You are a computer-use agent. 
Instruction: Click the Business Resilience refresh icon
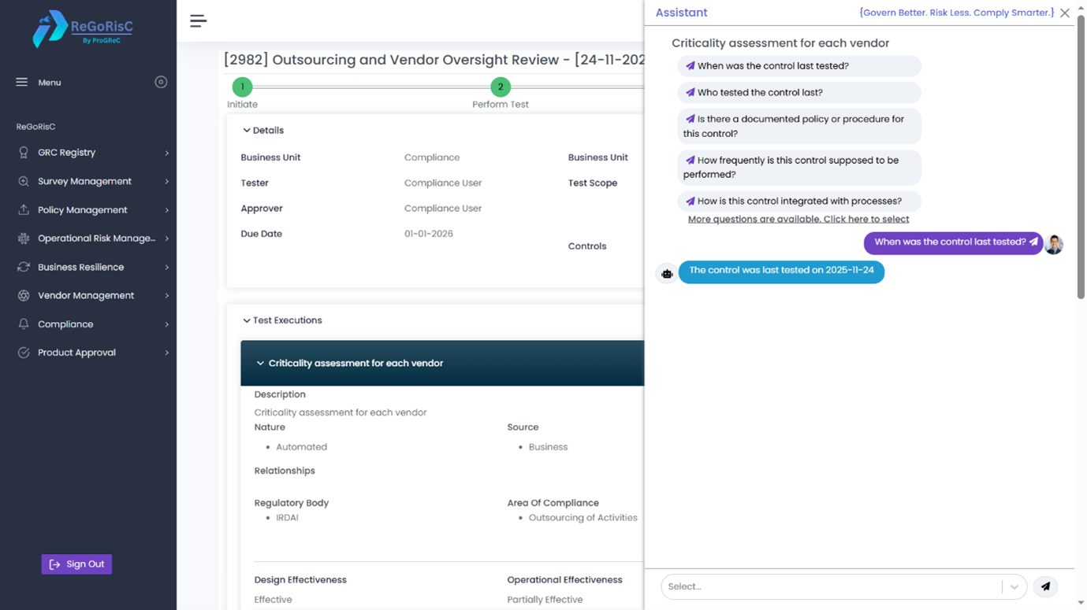(x=24, y=267)
